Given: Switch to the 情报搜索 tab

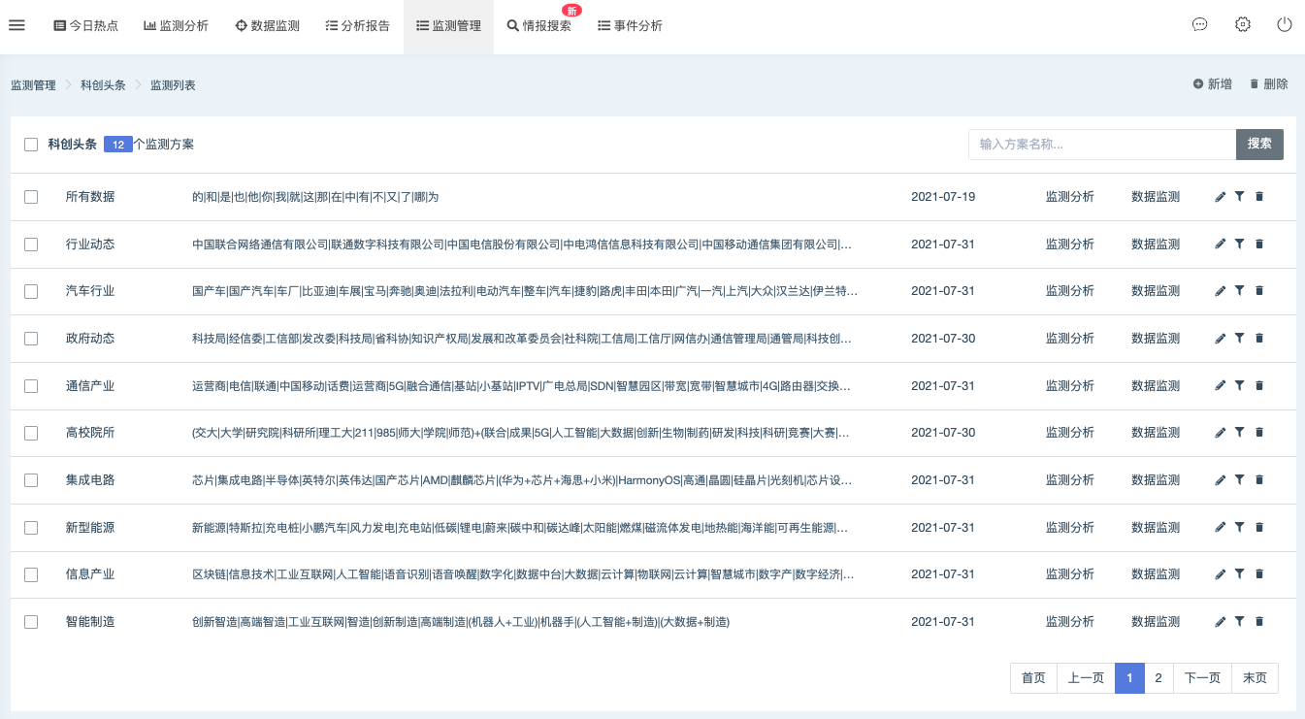Looking at the screenshot, I should pos(540,26).
